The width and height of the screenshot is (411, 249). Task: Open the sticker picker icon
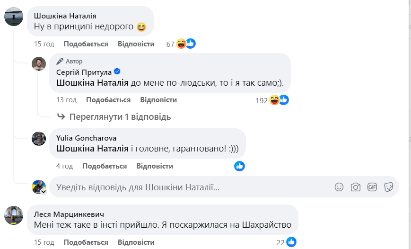point(389,187)
